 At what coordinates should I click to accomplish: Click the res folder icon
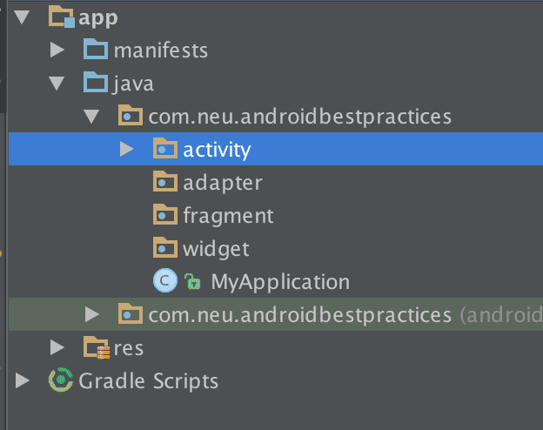point(96,348)
